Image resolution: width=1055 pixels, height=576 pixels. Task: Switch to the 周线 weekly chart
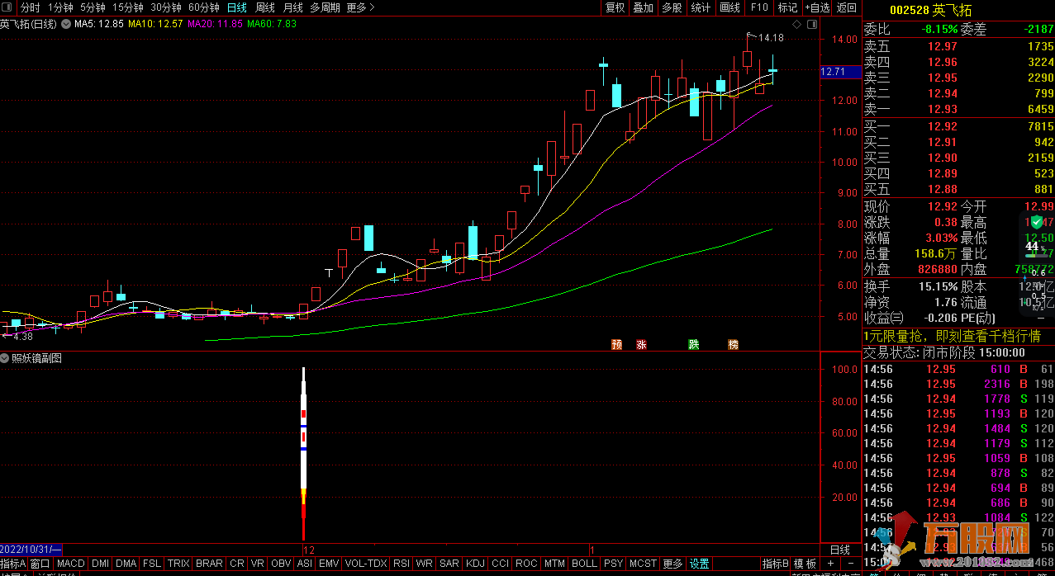point(265,7)
